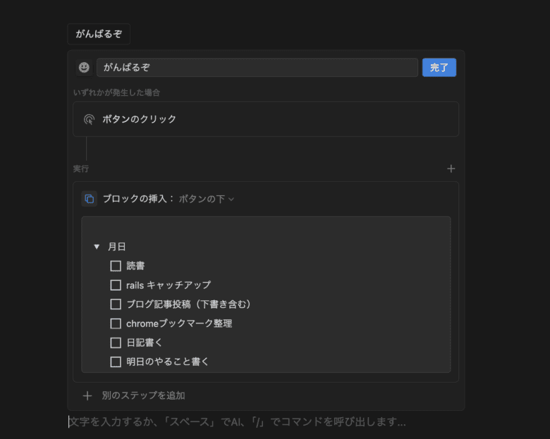This screenshot has height=439, width=550.
Task: Click the insert-block copy icon
Action: [x=90, y=199]
